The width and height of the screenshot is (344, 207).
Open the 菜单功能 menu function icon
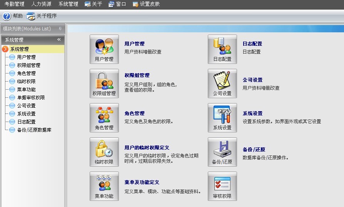click(104, 186)
